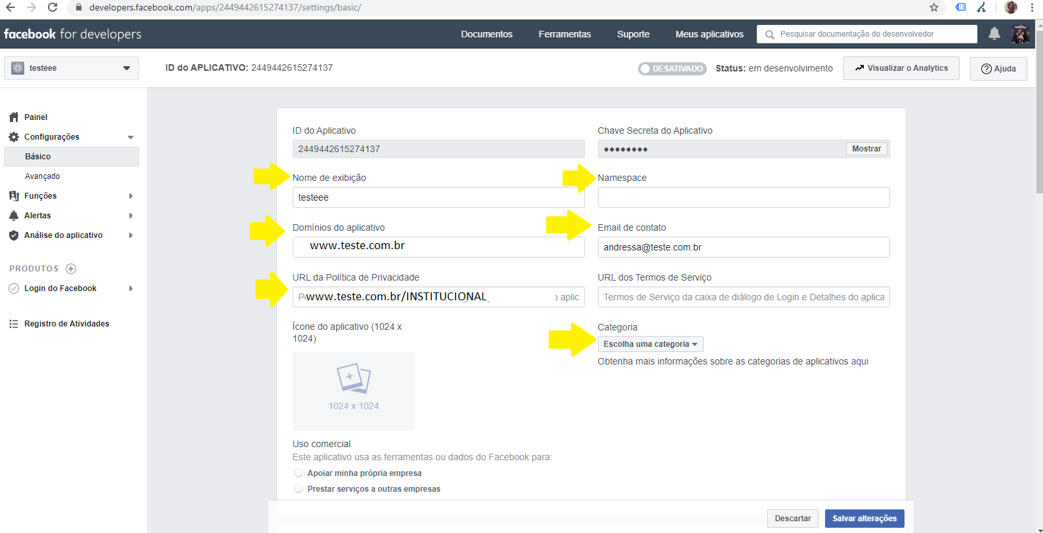This screenshot has width=1043, height=533.
Task: Click the Painel house icon
Action: coord(14,117)
